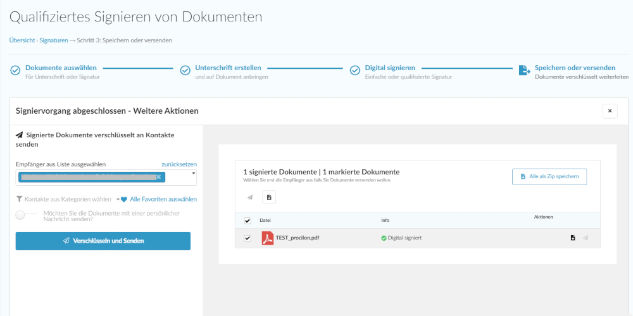Close the Weitere Aktionen panel with the x button
Image resolution: width=633 pixels, height=316 pixels.
[x=610, y=111]
